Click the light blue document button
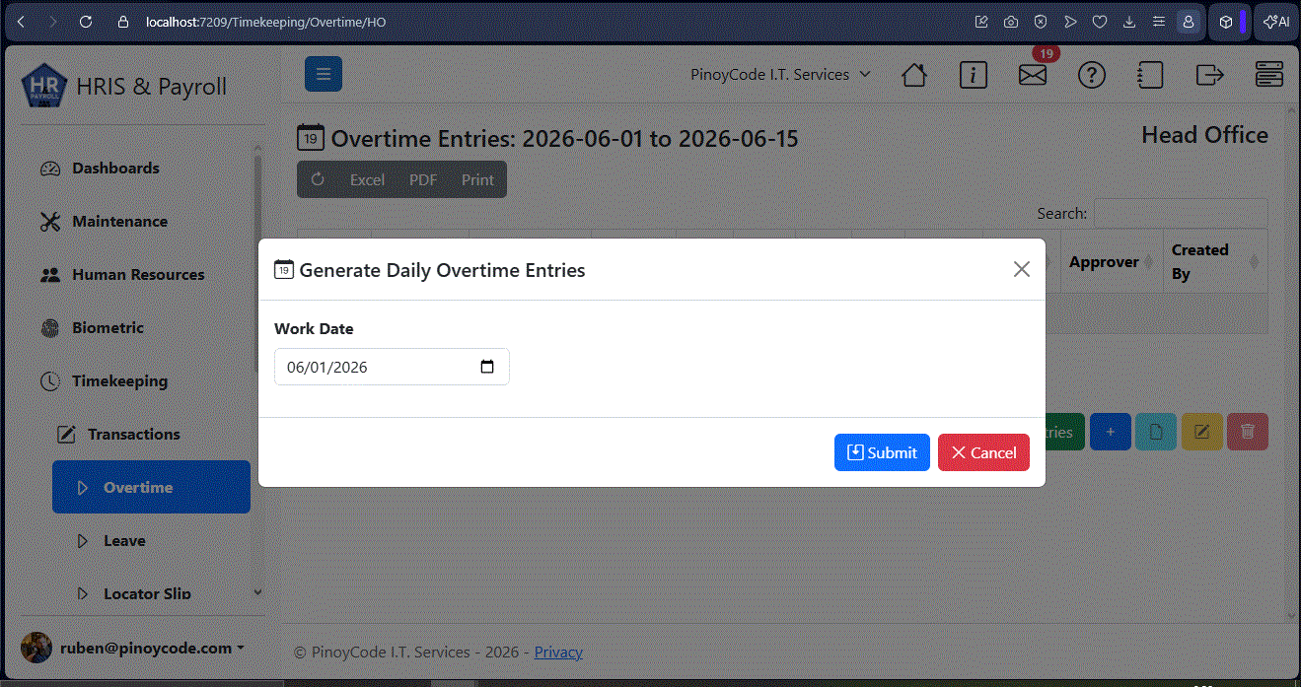The height and width of the screenshot is (687, 1301). coord(1156,432)
